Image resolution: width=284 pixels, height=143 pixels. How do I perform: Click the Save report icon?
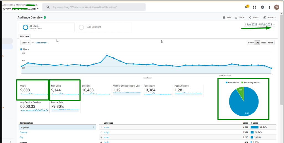[x=227, y=17]
